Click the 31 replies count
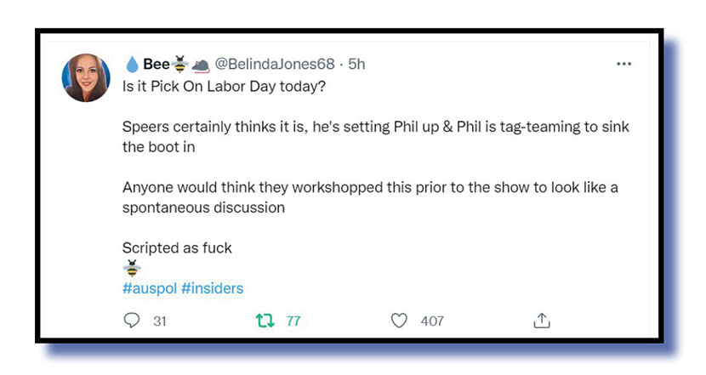The width and height of the screenshot is (706, 375). click(159, 321)
